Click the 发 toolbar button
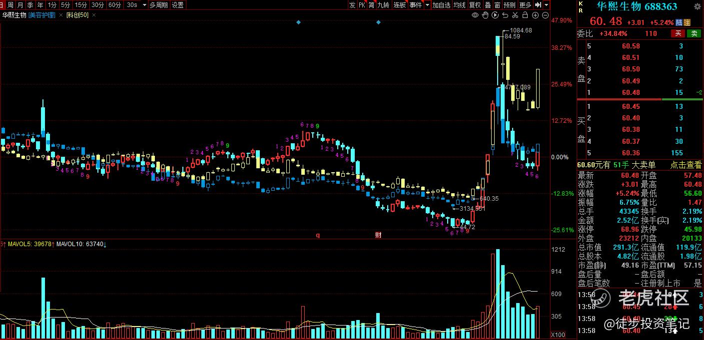This screenshot has height=340, width=704. [352, 5]
